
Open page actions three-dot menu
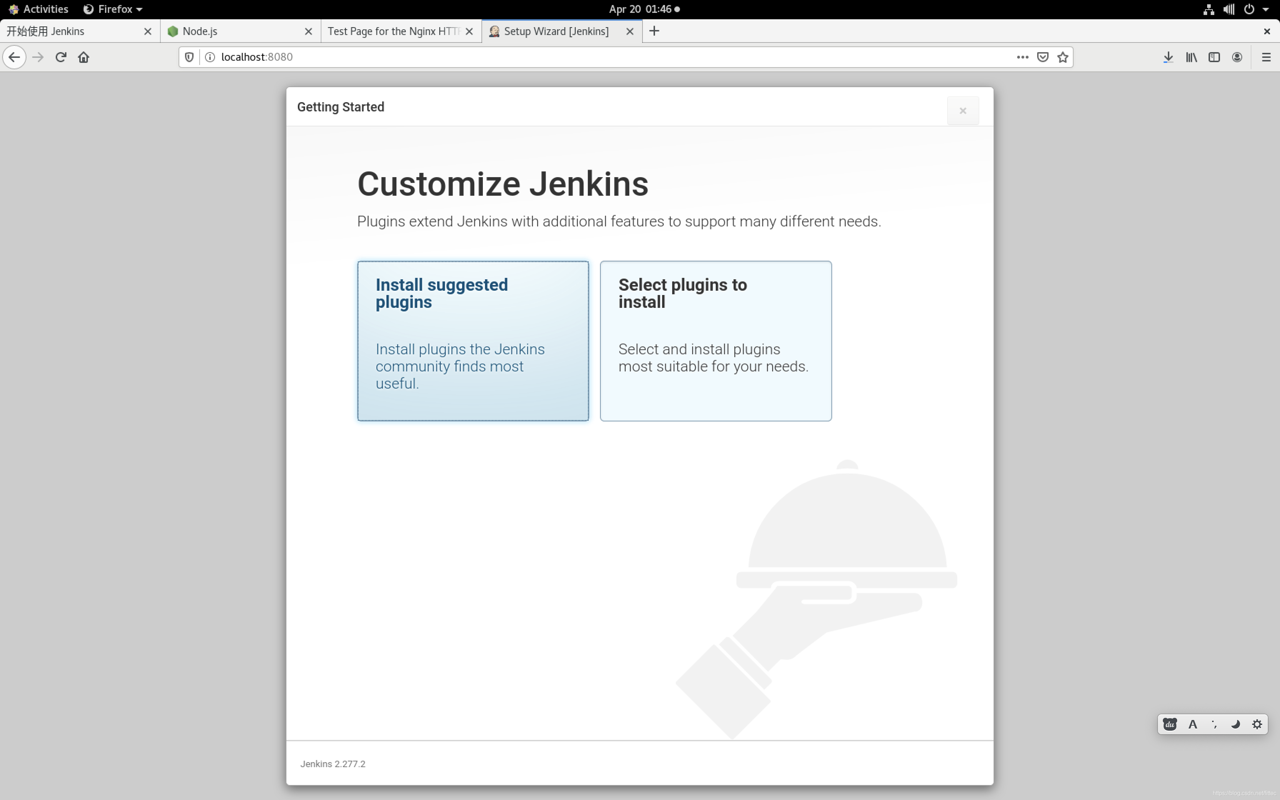pos(1022,57)
